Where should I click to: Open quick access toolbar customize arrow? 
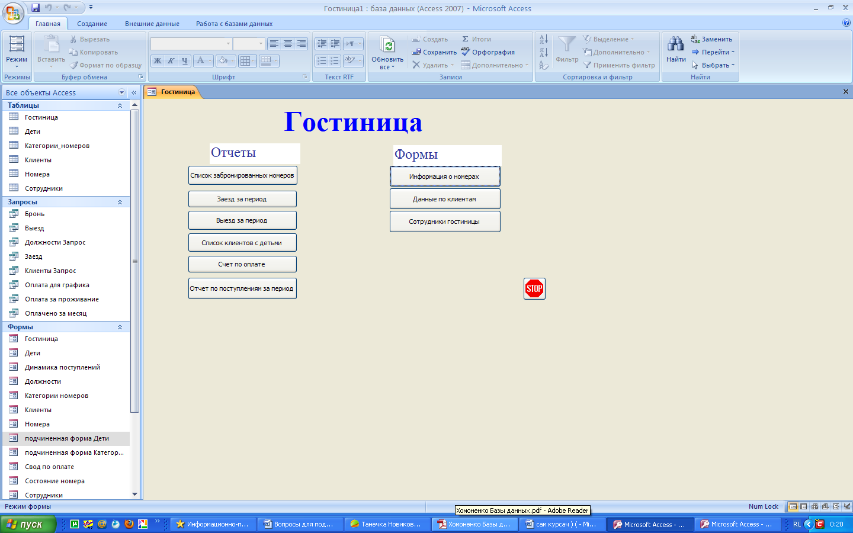[91, 8]
